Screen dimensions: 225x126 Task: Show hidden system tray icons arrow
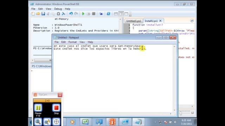coord(155,122)
